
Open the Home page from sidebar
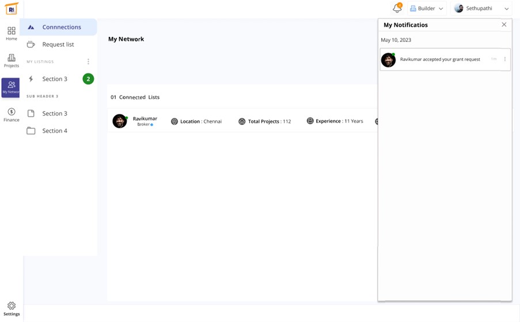(x=11, y=33)
